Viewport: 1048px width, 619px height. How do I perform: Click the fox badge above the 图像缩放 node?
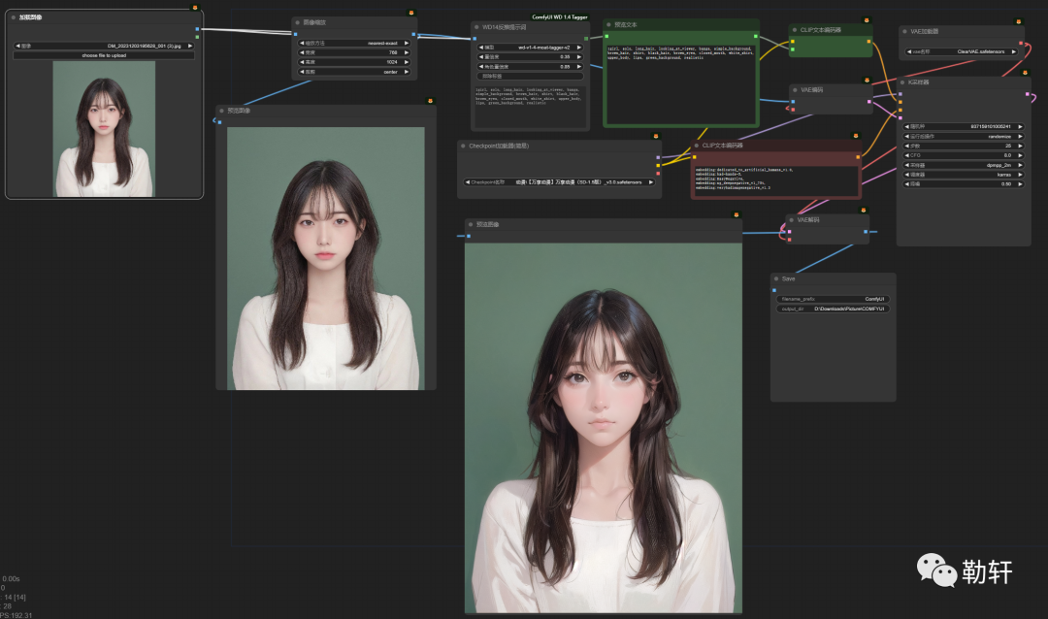[x=411, y=13]
